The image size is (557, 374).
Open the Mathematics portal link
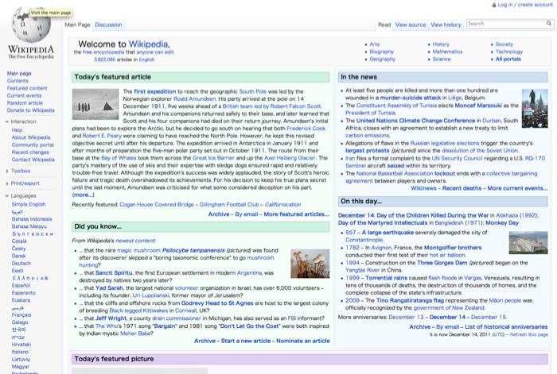tap(447, 52)
